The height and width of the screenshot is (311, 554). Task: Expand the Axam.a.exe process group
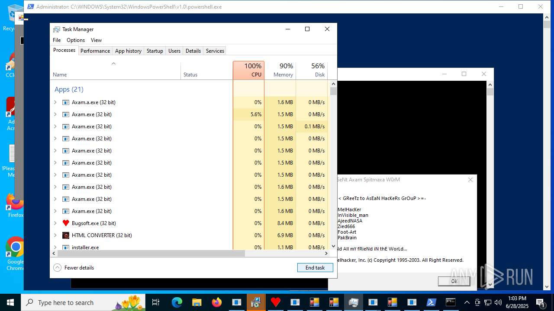[x=55, y=102]
